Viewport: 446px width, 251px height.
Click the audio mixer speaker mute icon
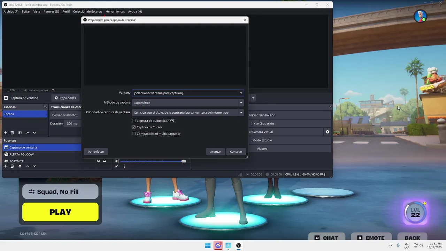(x=117, y=161)
